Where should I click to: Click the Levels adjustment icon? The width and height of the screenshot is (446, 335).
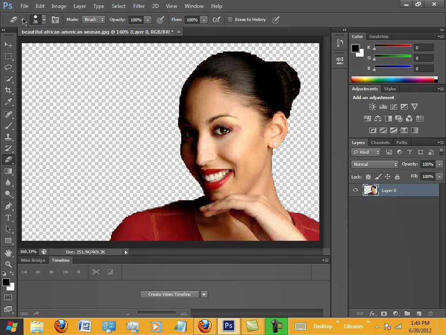point(383,107)
